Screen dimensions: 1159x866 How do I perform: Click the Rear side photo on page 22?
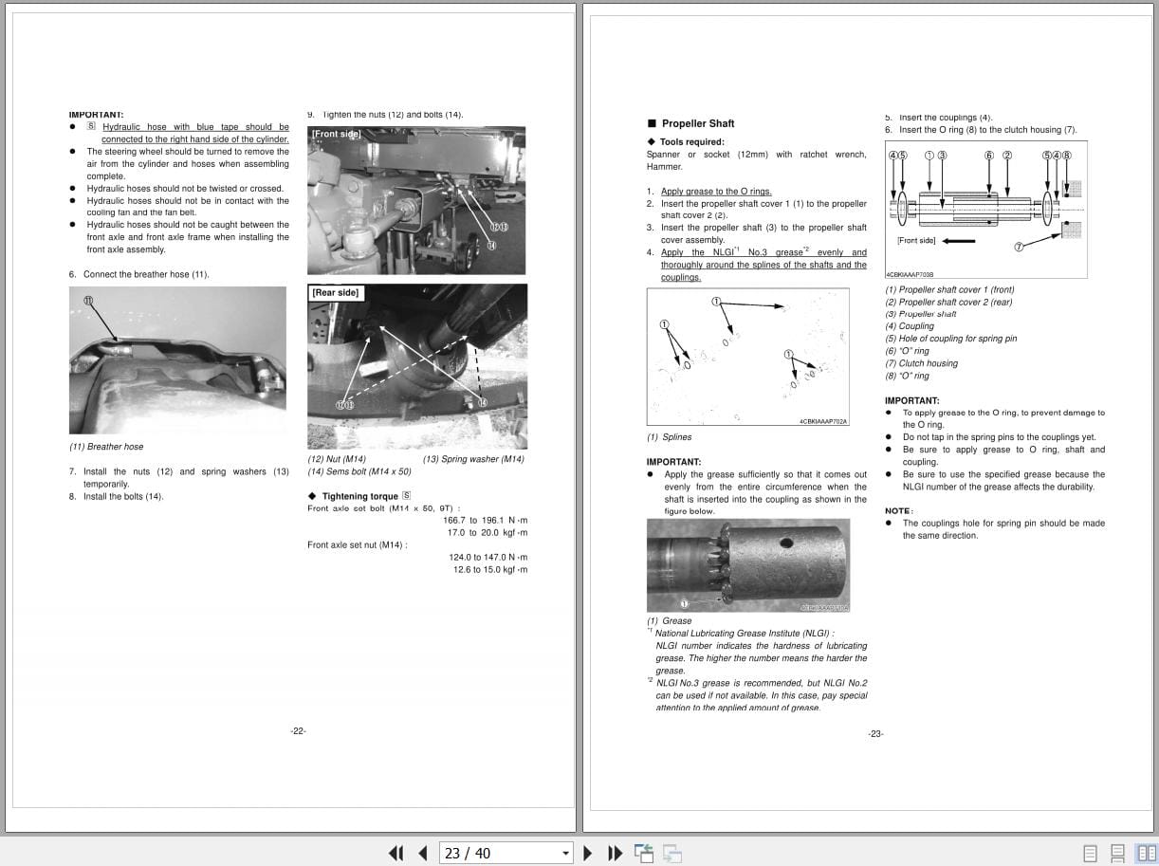pyautogui.click(x=417, y=366)
